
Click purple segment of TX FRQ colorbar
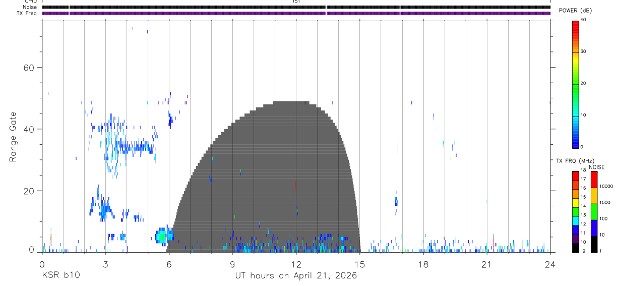click(575, 239)
